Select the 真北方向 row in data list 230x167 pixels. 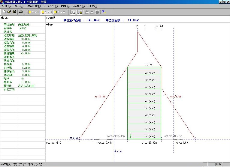[23, 89]
